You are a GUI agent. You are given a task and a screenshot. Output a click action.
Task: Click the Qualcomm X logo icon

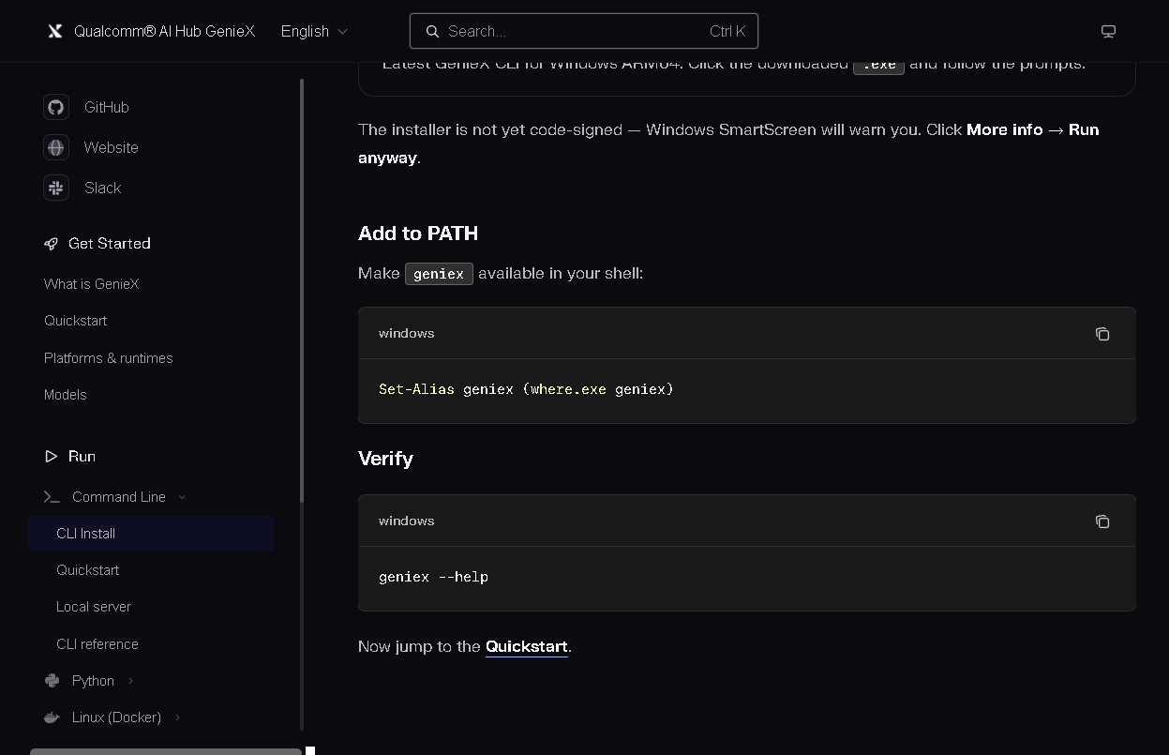tap(55, 31)
